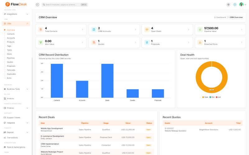This screenshot has width=249, height=155.
Task: Go to Duplicates page
Action: [11, 74]
